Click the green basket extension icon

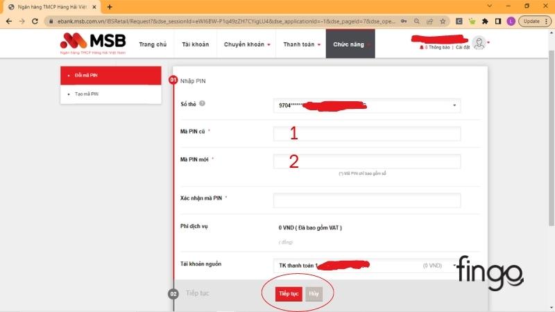pos(472,21)
